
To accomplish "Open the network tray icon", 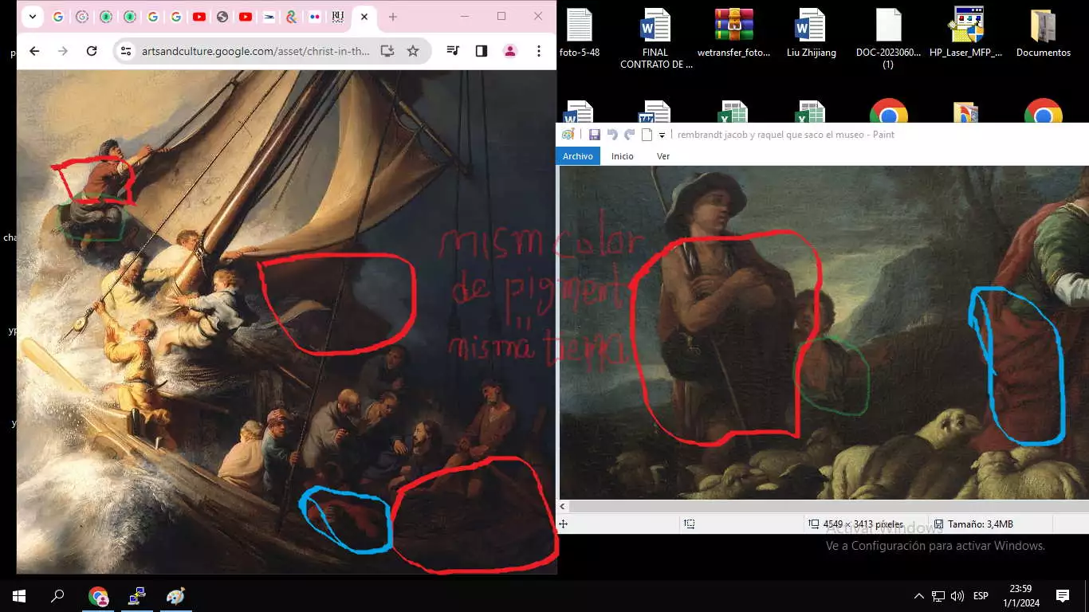I will click(938, 596).
